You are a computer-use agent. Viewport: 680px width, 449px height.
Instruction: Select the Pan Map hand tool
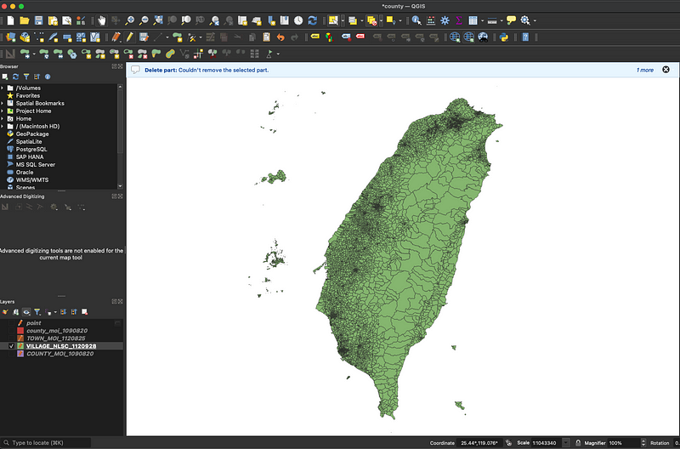[x=102, y=20]
